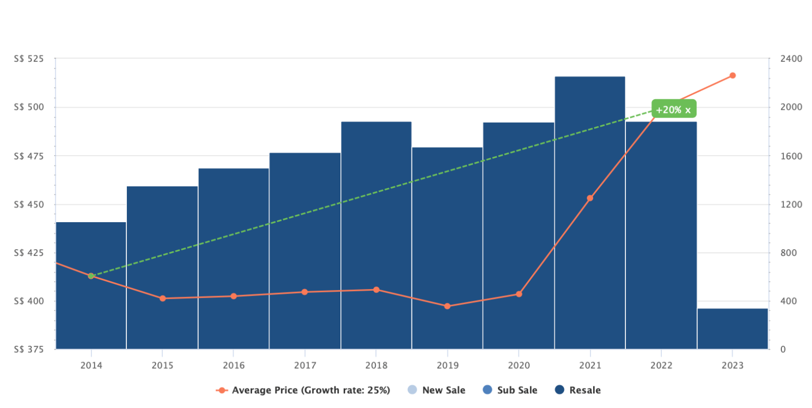The image size is (812, 408).
Task: Toggle the Resale legend item
Action: [585, 391]
